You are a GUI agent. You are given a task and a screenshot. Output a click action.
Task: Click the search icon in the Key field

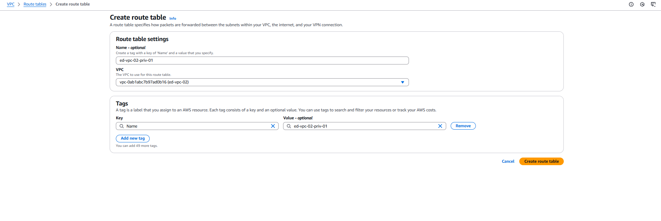(122, 126)
